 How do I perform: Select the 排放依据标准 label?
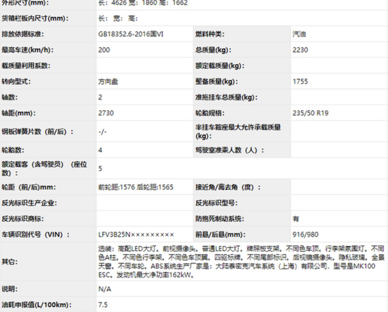23,34
